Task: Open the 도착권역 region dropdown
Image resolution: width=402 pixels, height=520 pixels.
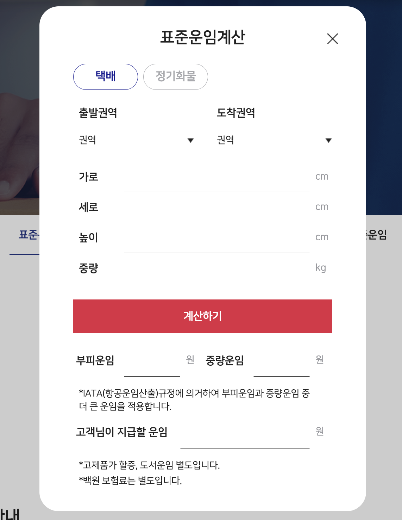Action: point(271,140)
